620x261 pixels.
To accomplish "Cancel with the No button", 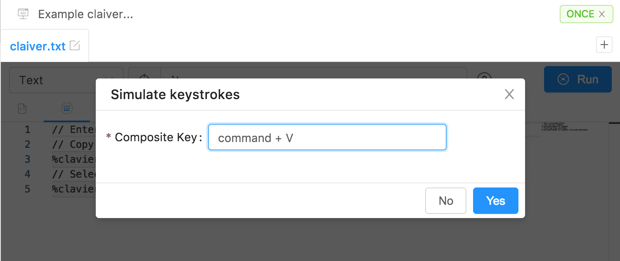I will [446, 201].
